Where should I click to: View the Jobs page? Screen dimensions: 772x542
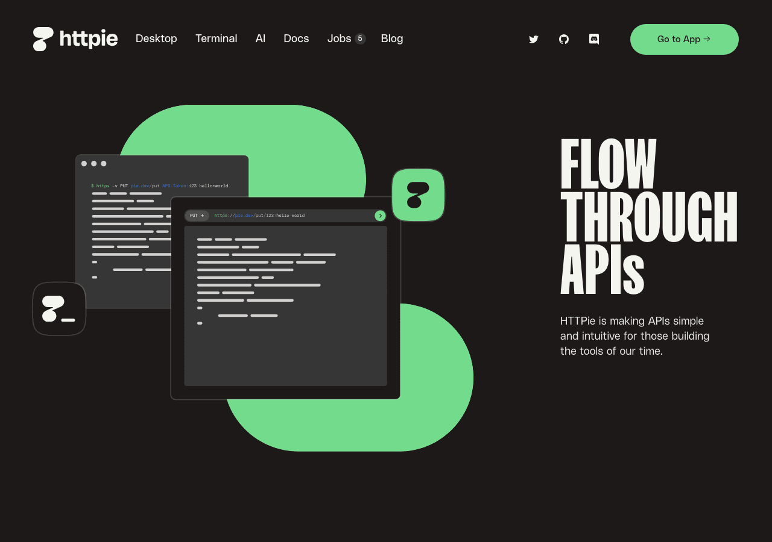(340, 39)
